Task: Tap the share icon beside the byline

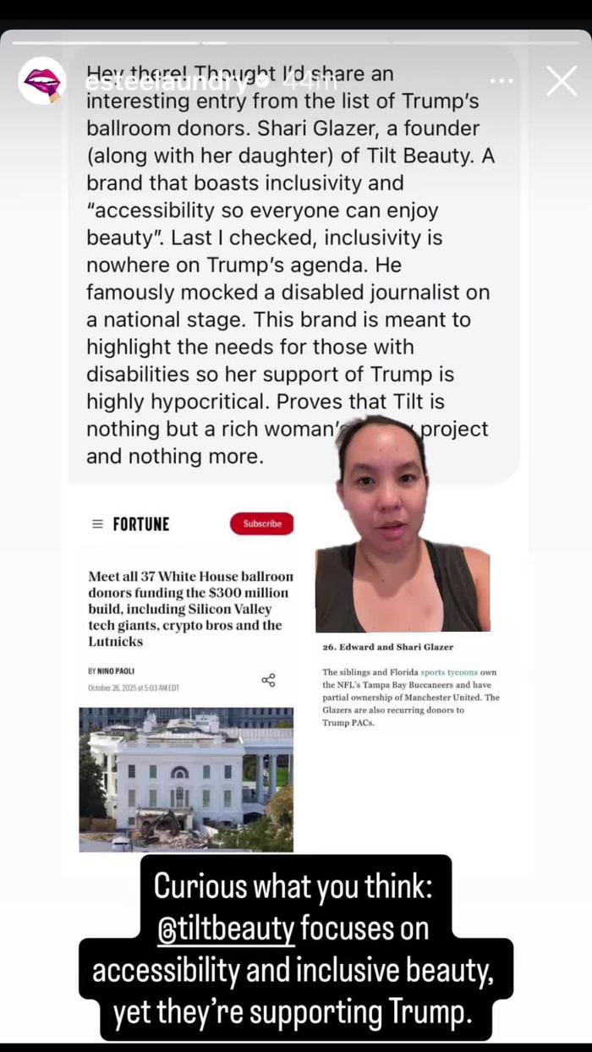Action: point(268,680)
